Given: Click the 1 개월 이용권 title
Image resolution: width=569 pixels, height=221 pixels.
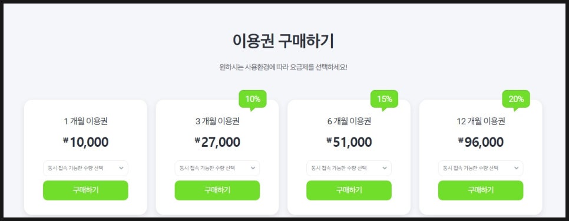Looking at the screenshot, I should point(85,121).
